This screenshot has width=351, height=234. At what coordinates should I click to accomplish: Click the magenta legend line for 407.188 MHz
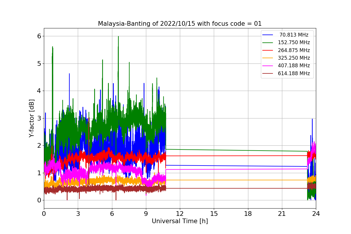click(268, 66)
